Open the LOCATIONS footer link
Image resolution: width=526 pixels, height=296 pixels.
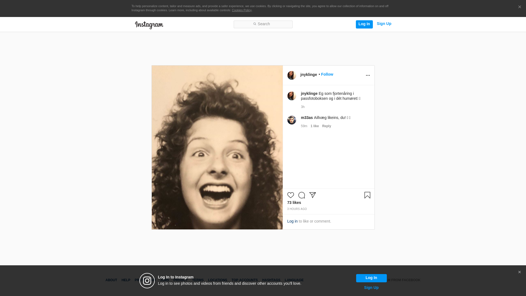coord(218,280)
